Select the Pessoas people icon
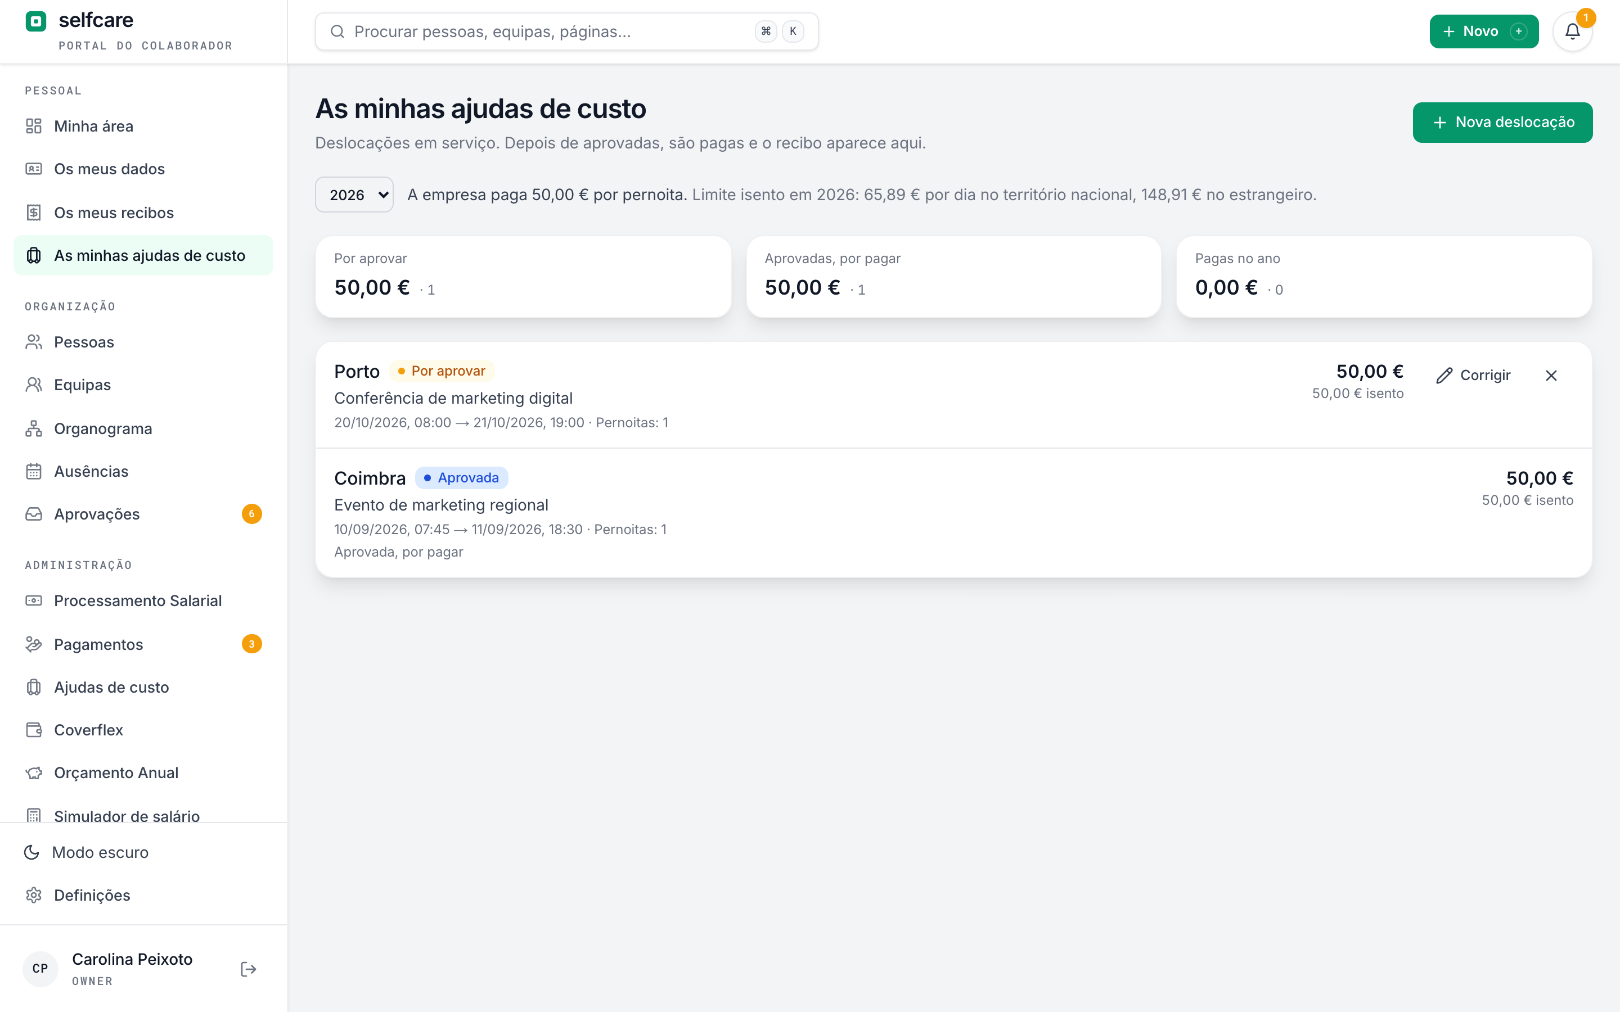This screenshot has width=1620, height=1012. 34,342
